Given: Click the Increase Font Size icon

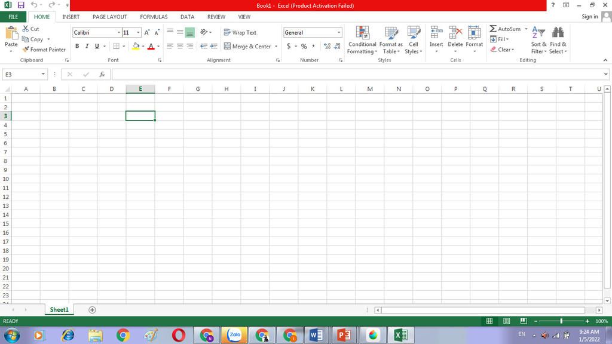Looking at the screenshot, I should [x=147, y=33].
